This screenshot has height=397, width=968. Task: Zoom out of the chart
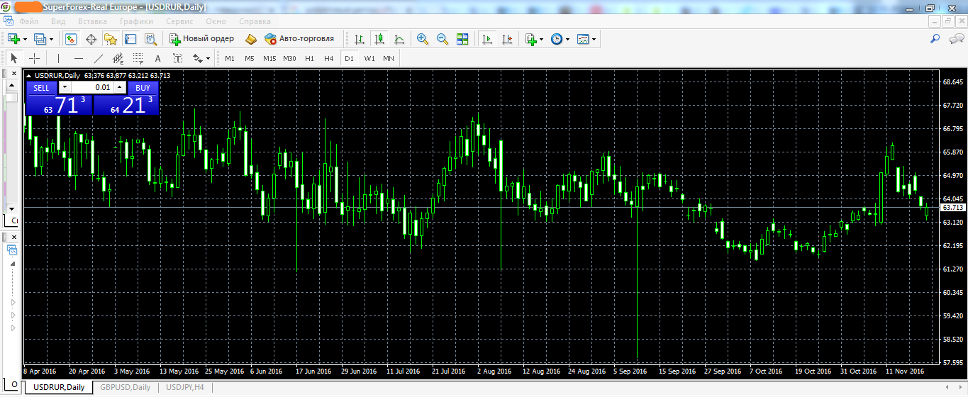coord(443,39)
